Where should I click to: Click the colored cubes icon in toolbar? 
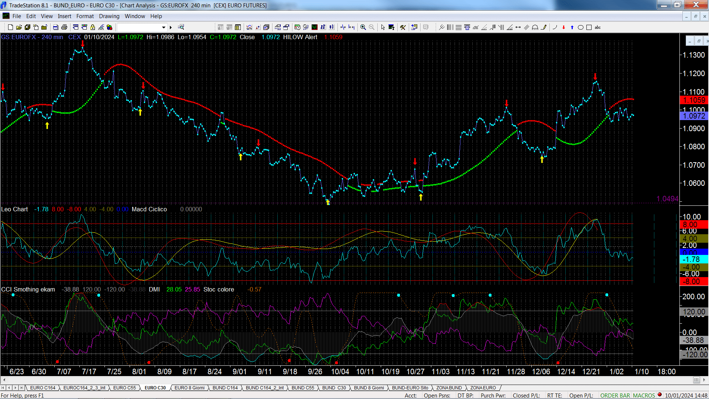tap(110, 27)
